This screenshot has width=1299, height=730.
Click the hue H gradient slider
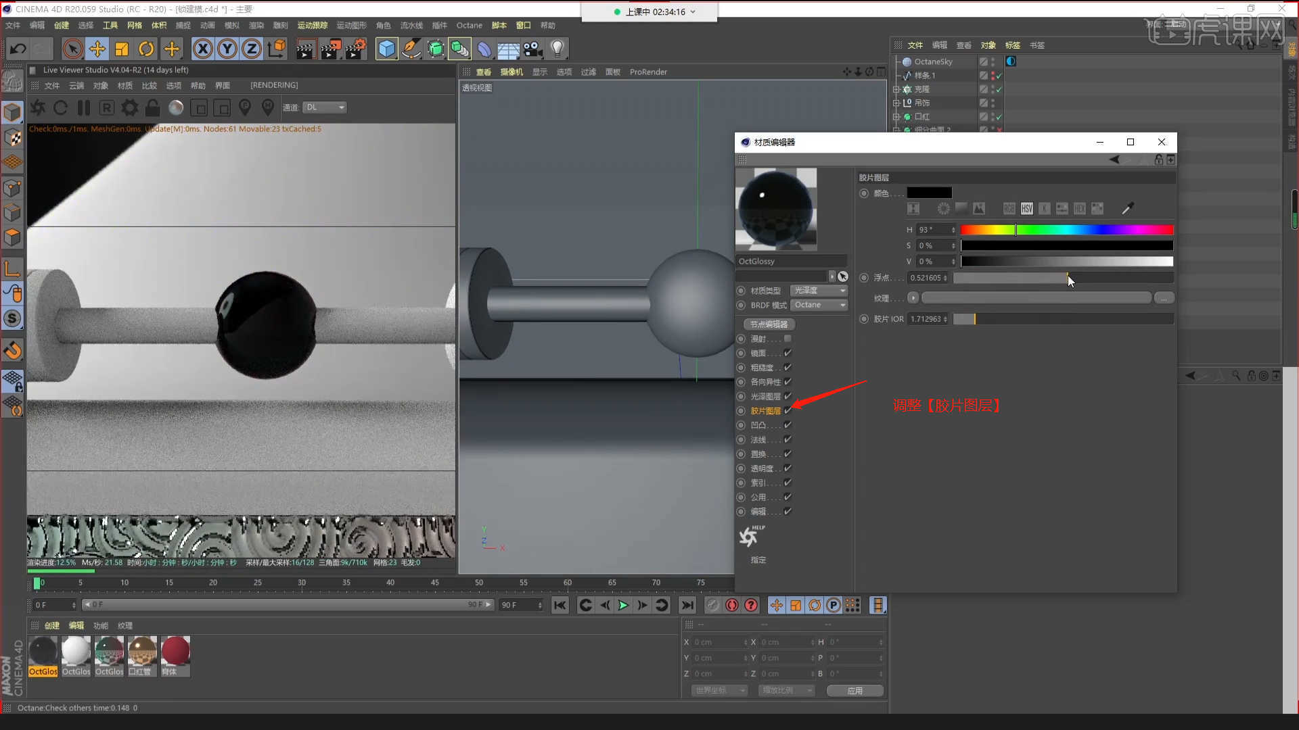pos(1067,230)
